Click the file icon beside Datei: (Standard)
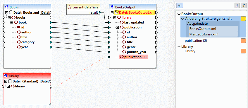 [10, 81]
